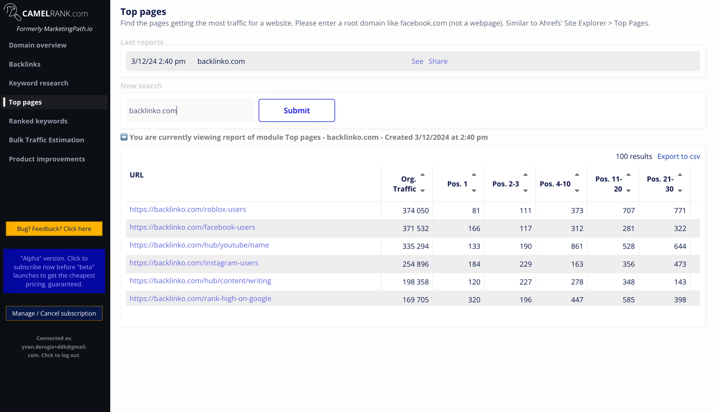Sort Org. Traffic column descending arrow

coord(422,191)
